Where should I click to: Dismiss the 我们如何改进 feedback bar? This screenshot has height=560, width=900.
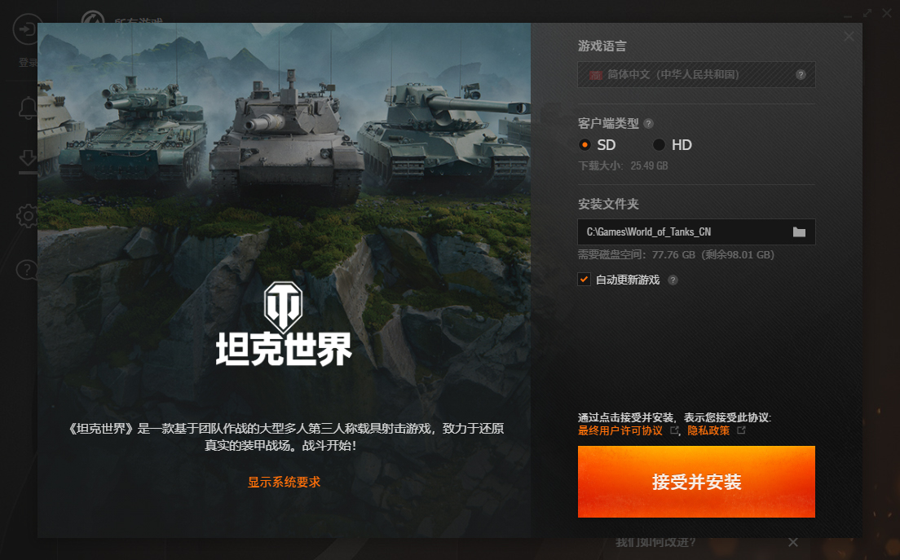point(792,542)
